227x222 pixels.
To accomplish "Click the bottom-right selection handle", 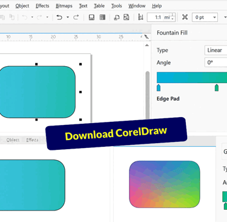I will click(81, 119).
